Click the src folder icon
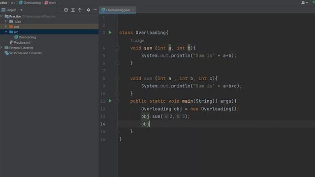This screenshot has height=177, width=315. click(x=11, y=32)
